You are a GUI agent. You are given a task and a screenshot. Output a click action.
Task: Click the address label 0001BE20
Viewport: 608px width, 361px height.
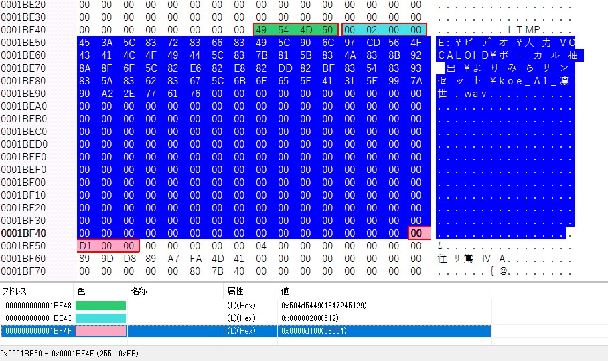click(x=23, y=5)
